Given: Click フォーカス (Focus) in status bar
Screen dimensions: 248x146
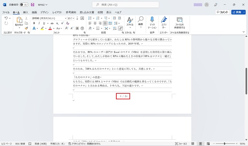Looking at the screenshot, I should (181, 143).
